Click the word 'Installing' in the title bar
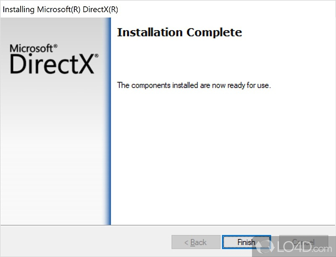 point(18,10)
